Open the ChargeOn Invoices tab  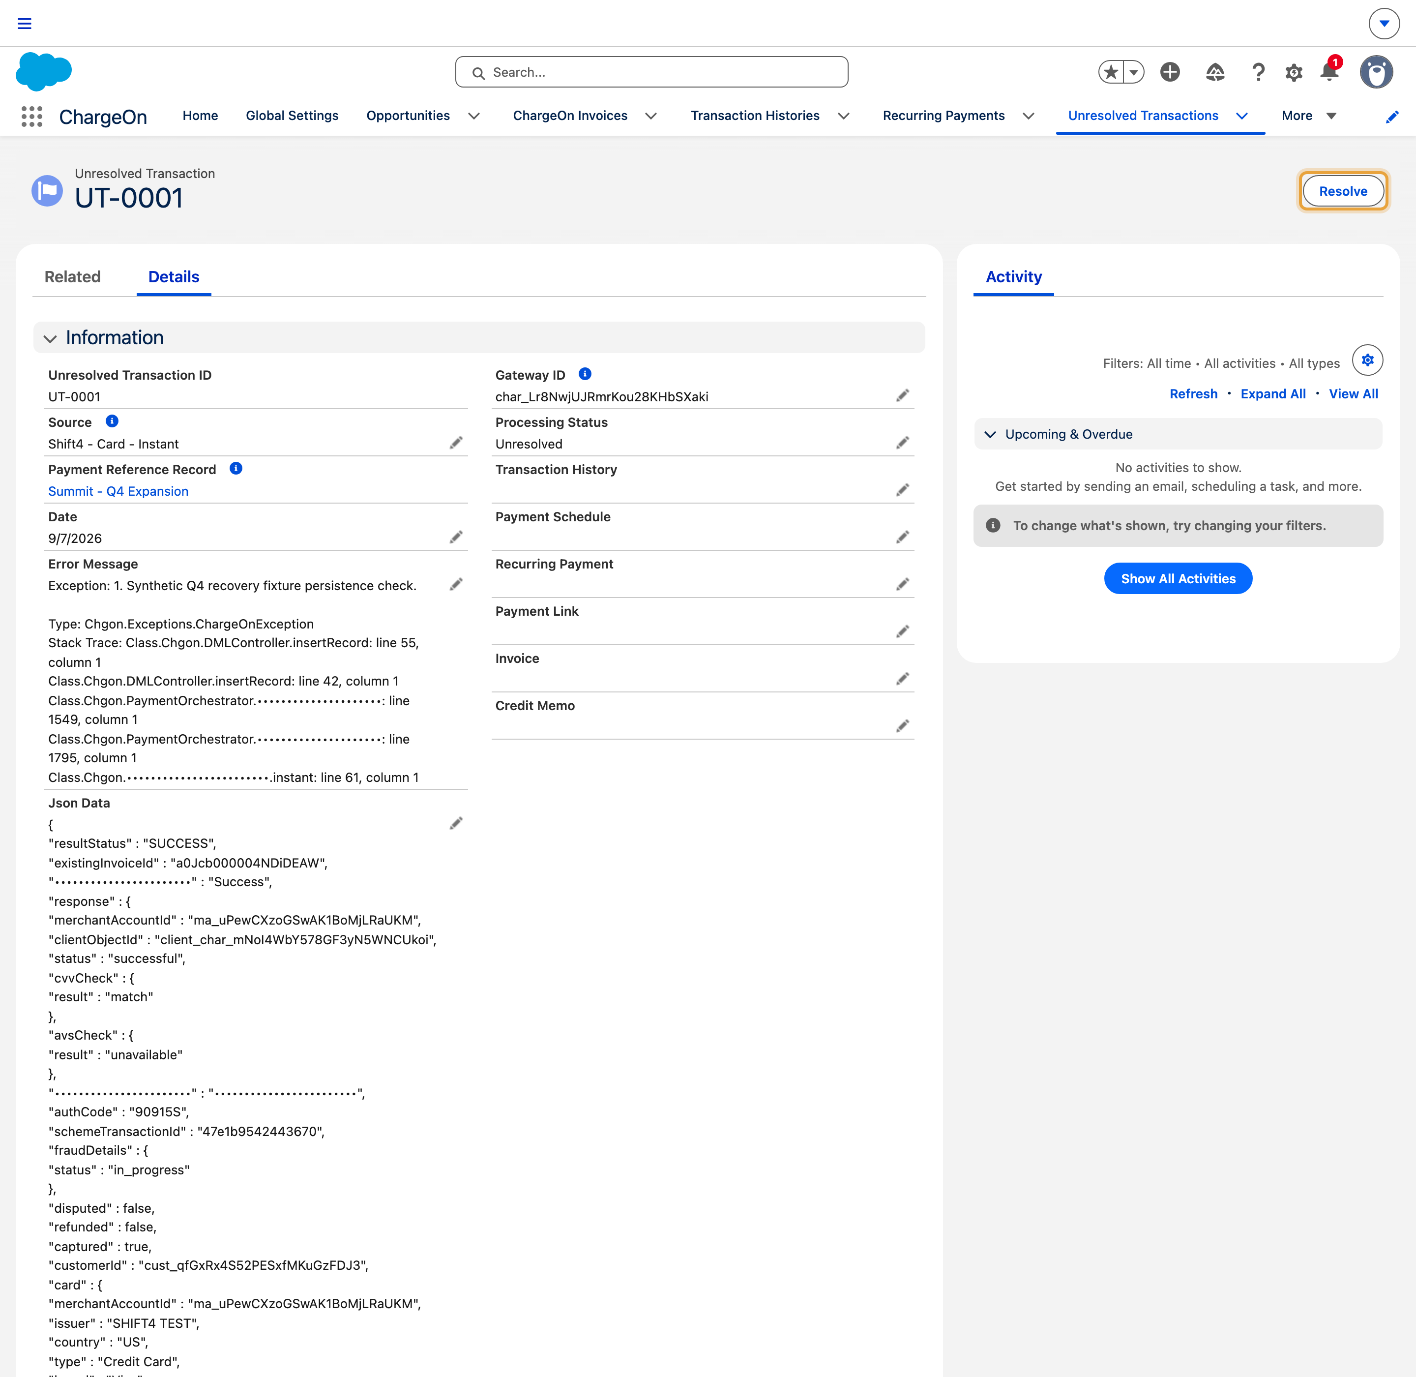tap(570, 116)
